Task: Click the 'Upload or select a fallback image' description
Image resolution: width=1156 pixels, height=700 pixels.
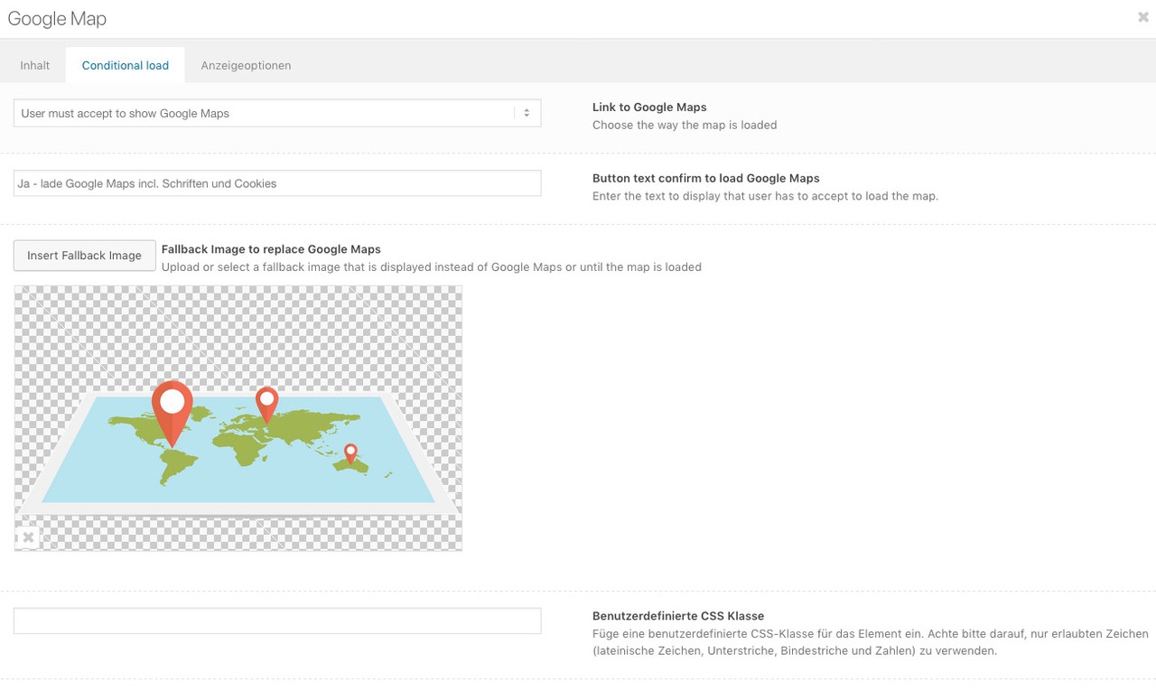Action: tap(432, 267)
